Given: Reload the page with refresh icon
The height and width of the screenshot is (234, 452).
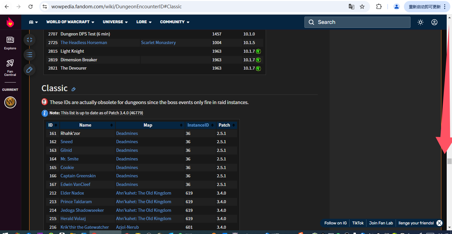Looking at the screenshot, I should click(x=31, y=7).
